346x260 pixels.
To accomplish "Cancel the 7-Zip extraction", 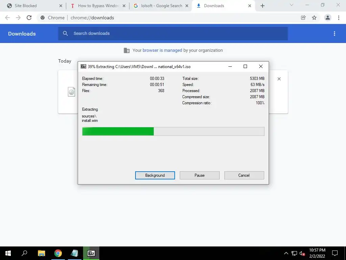I will point(244,175).
